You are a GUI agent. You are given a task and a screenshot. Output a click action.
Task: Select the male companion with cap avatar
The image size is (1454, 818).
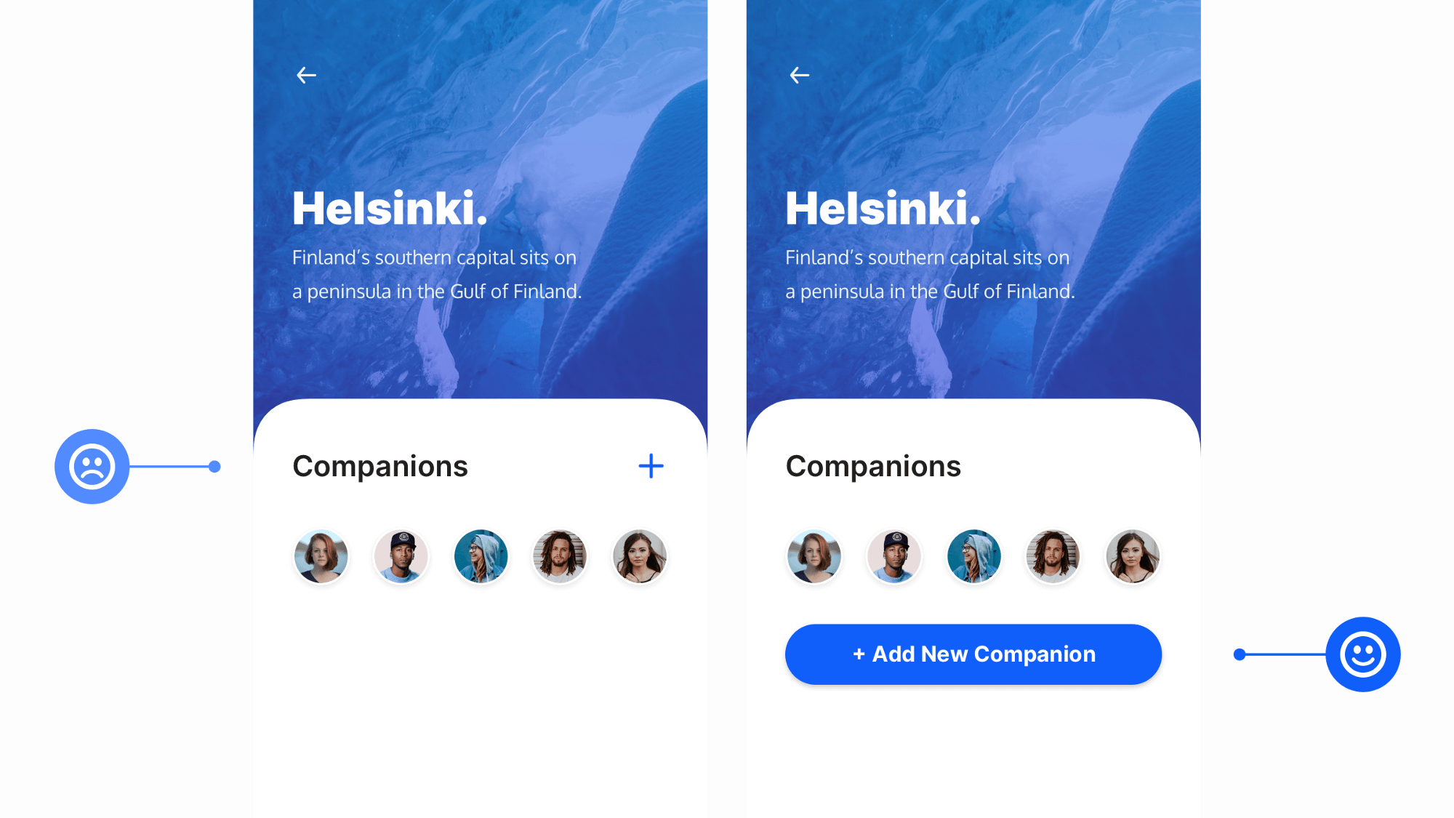click(x=399, y=556)
